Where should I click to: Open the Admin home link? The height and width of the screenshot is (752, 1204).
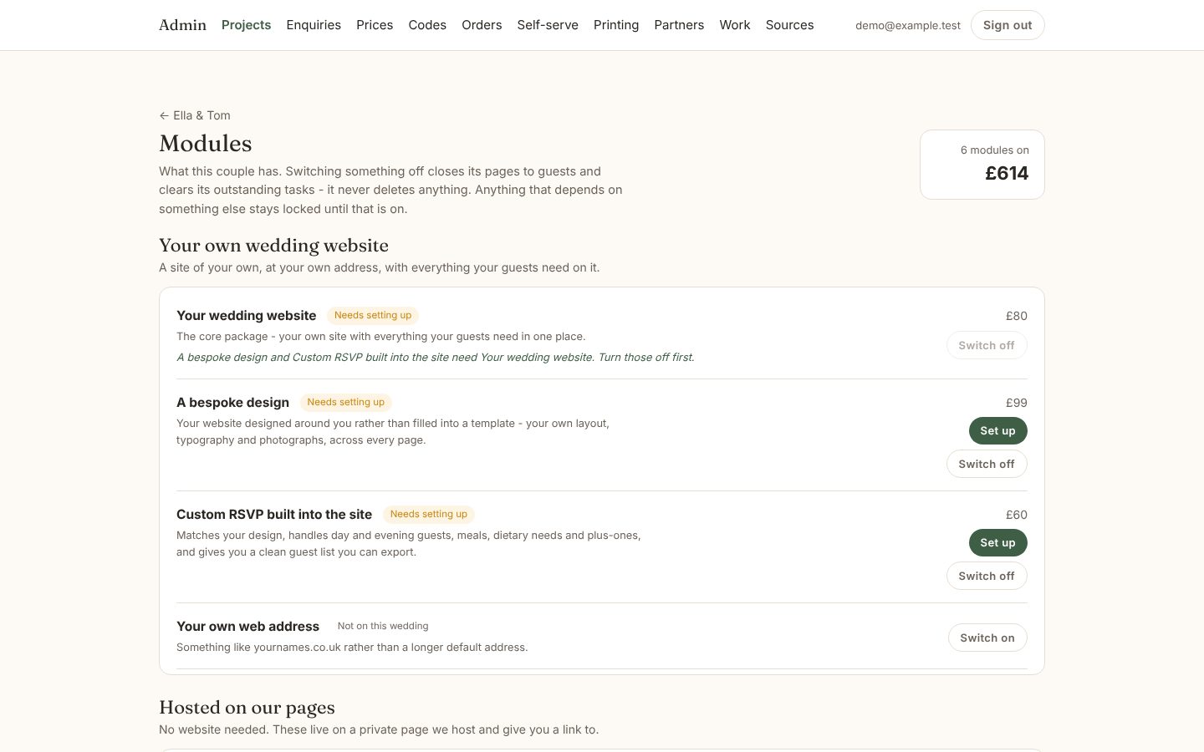[182, 25]
